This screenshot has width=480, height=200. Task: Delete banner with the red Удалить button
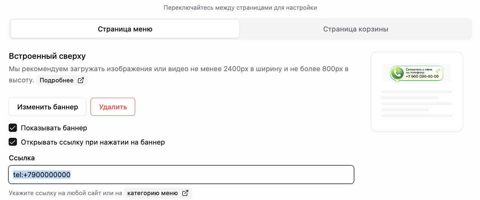(113, 107)
